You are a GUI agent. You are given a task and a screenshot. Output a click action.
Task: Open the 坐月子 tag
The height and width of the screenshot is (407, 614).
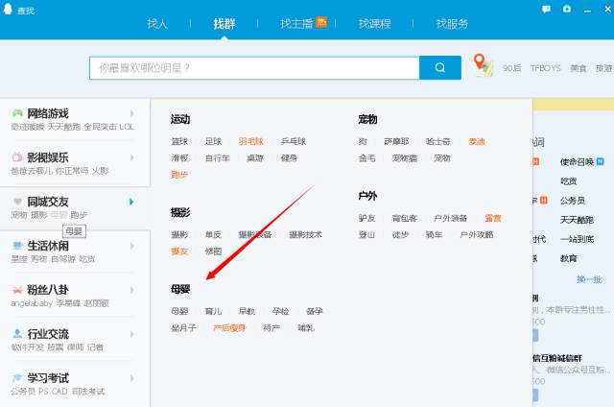183,328
